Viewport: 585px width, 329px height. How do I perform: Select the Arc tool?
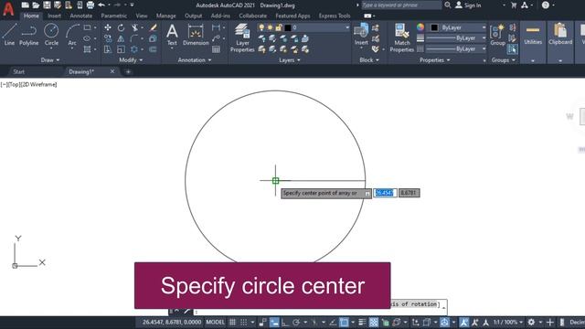72,35
